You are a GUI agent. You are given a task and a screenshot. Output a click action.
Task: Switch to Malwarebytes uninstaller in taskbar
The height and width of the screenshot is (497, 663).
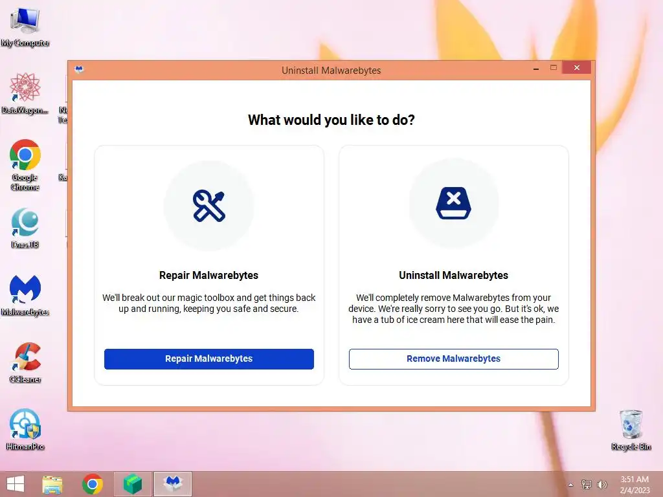click(172, 484)
